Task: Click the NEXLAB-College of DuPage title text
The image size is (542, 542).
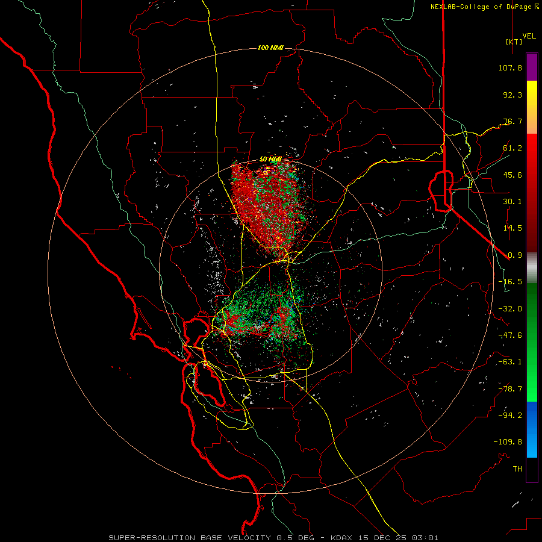Action: 481,7
